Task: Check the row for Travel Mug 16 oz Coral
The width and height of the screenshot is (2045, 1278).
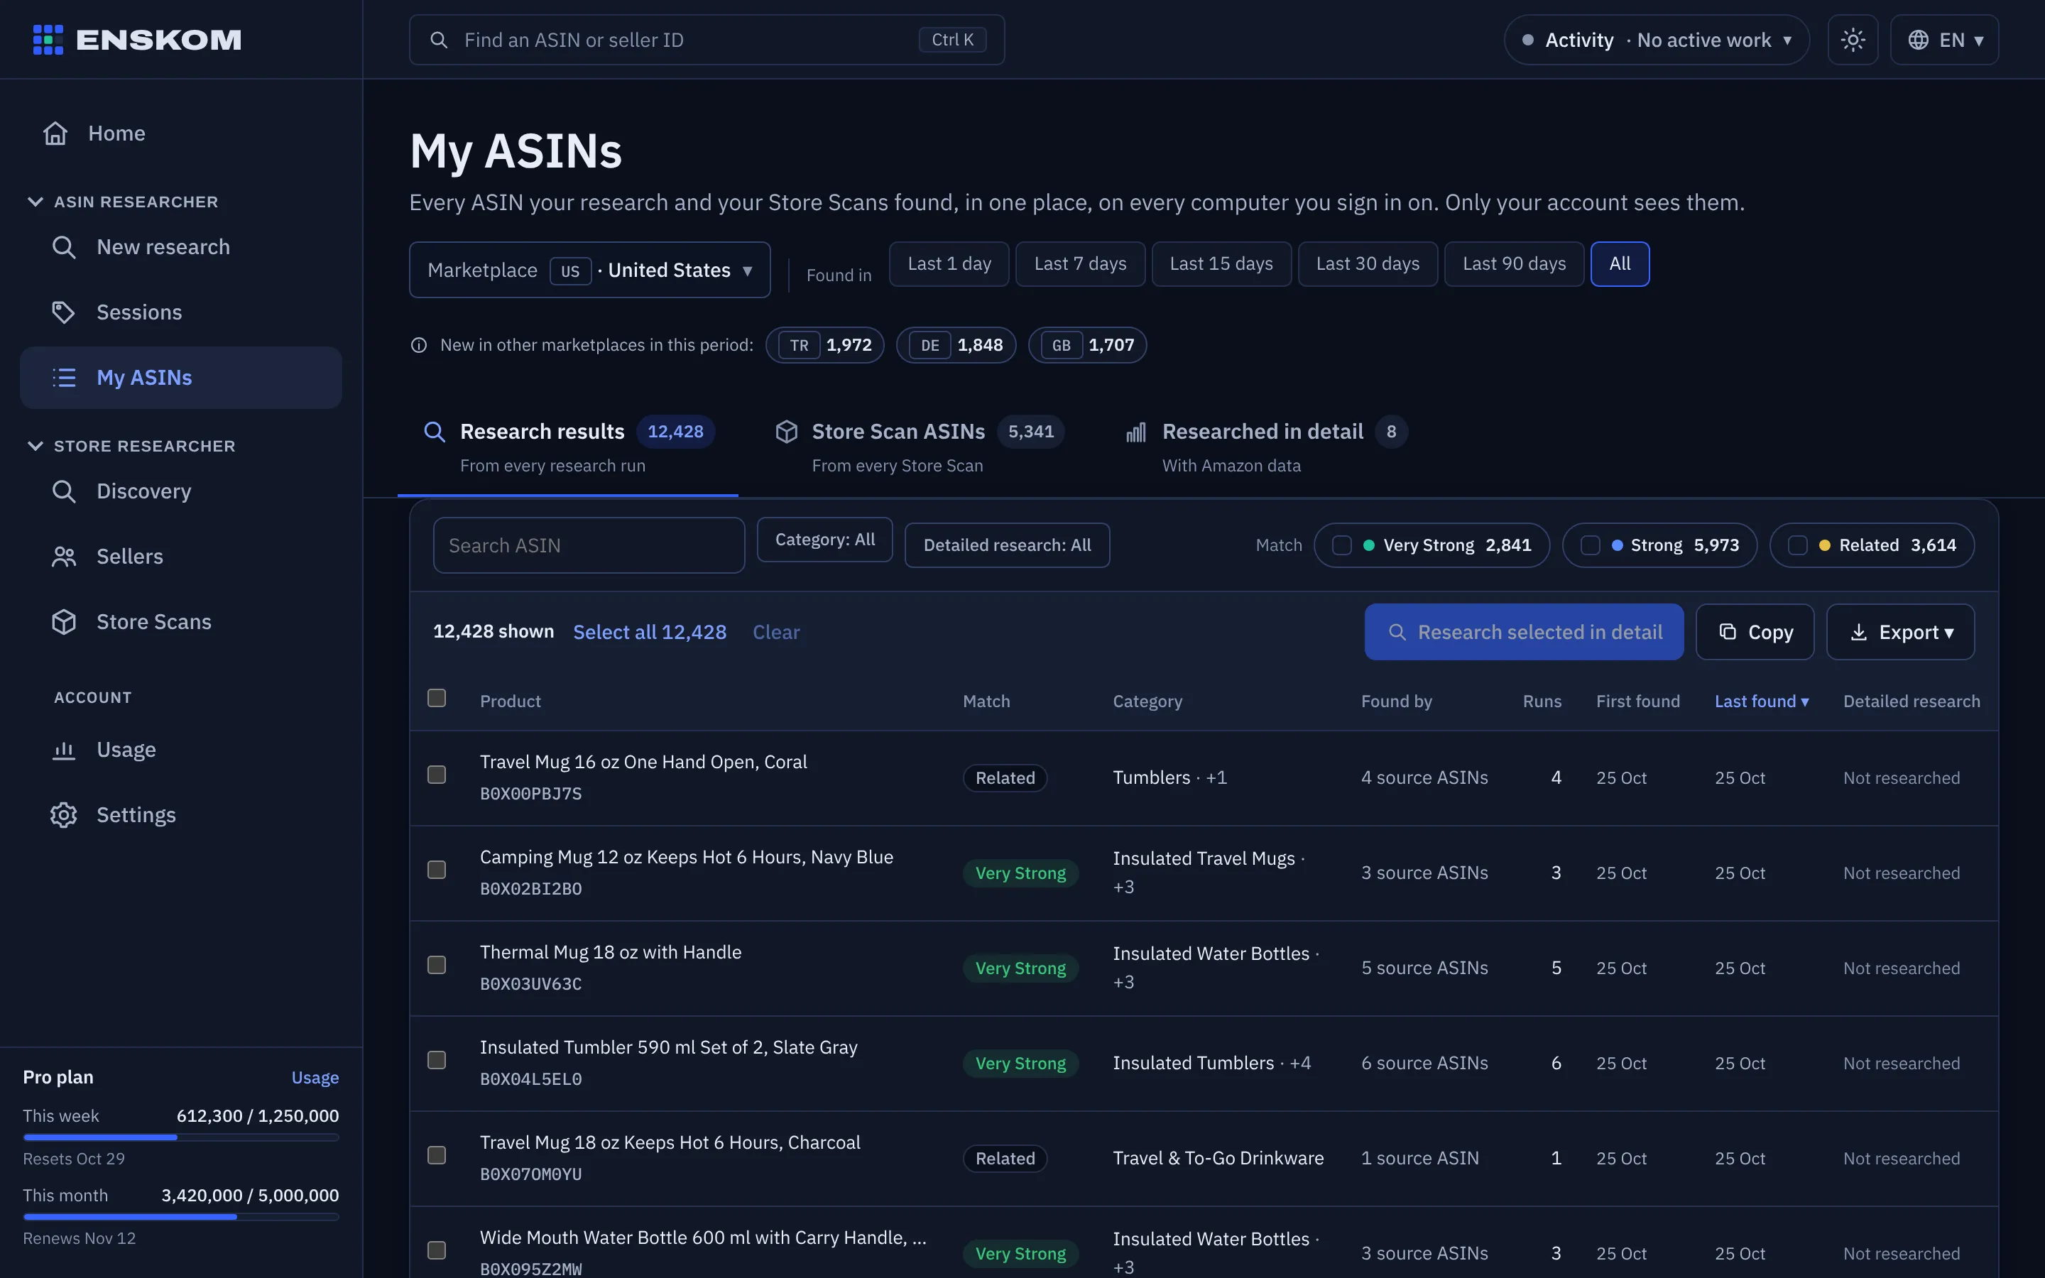Action: 437,775
